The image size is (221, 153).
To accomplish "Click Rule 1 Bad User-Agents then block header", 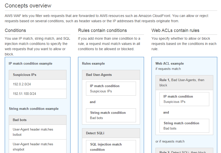I will (184, 83).
